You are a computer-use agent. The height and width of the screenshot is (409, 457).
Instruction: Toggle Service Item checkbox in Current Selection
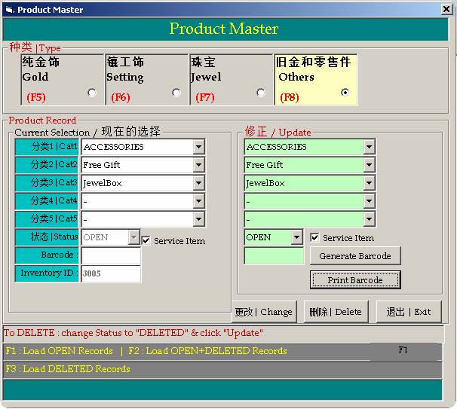[146, 241]
